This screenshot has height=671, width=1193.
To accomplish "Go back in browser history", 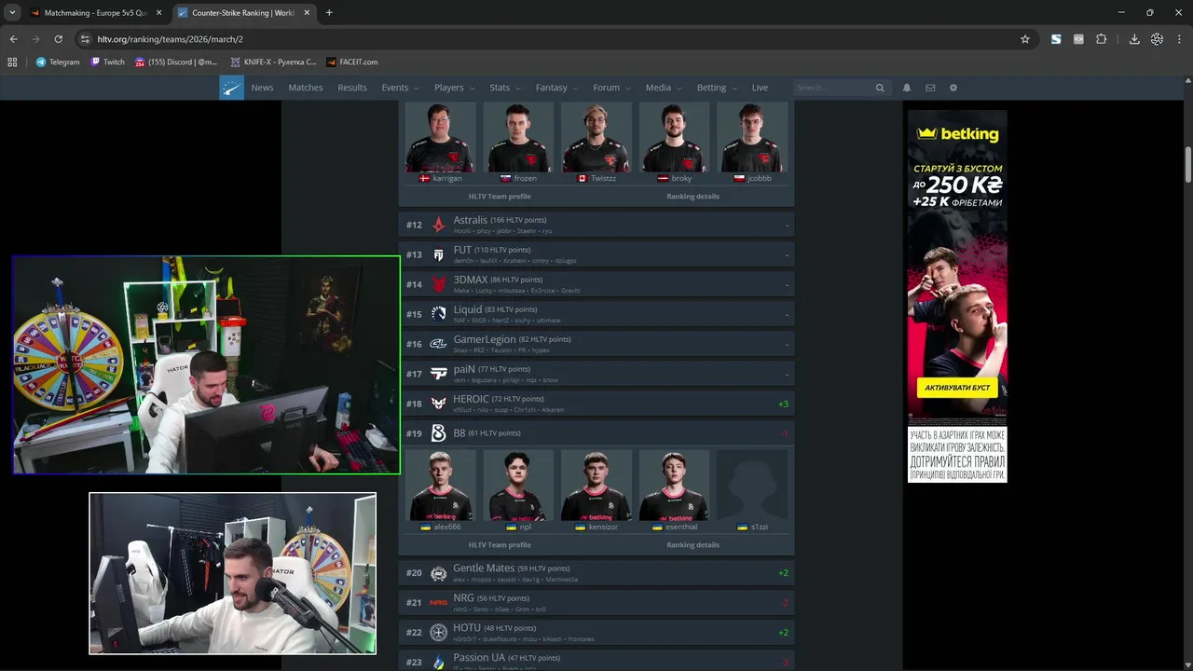I will click(x=13, y=39).
